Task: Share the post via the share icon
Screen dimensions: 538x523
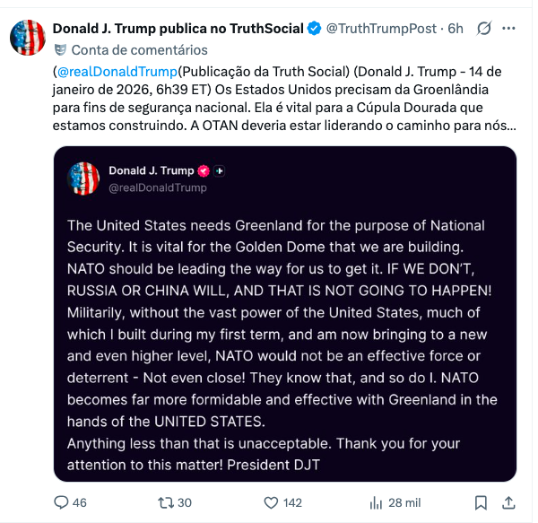Action: click(x=508, y=502)
